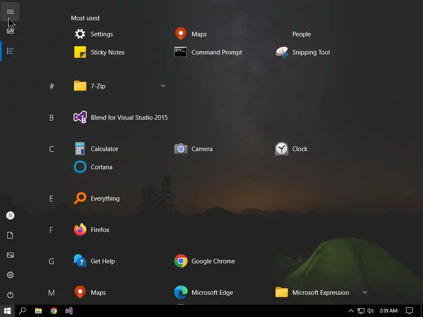
Task: Open the Microsoft Expression folder
Action: tap(312, 293)
